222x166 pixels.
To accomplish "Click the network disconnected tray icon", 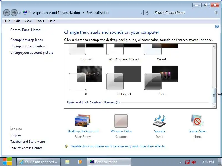I will pyautogui.click(x=188, y=162).
